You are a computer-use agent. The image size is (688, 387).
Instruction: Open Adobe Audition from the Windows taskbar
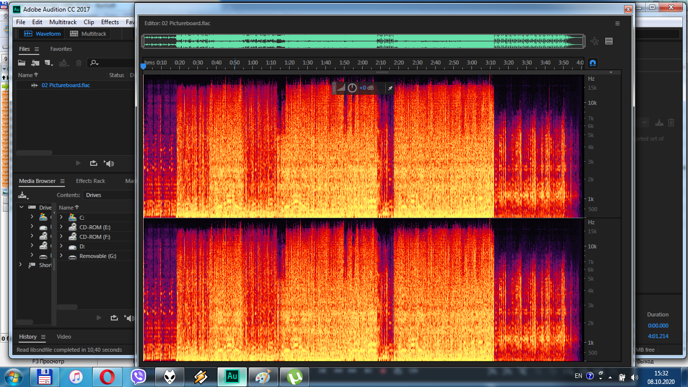pos(232,376)
